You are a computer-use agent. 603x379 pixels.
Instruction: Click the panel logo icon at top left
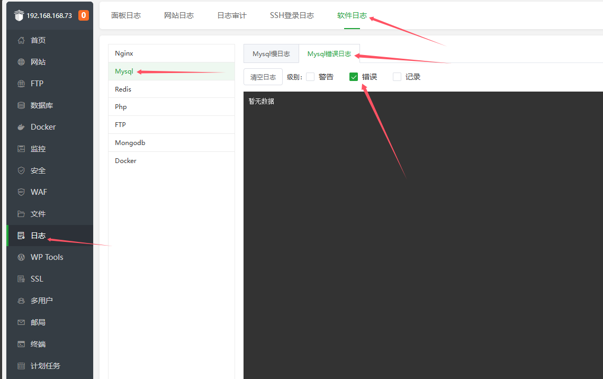(x=19, y=15)
